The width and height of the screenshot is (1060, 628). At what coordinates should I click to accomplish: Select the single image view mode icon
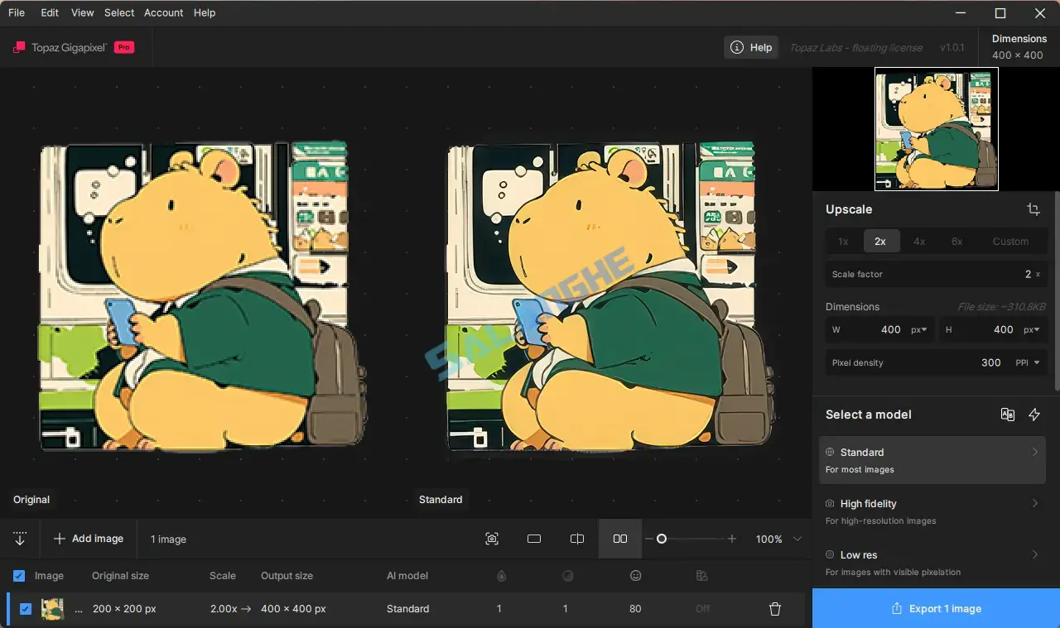click(534, 539)
